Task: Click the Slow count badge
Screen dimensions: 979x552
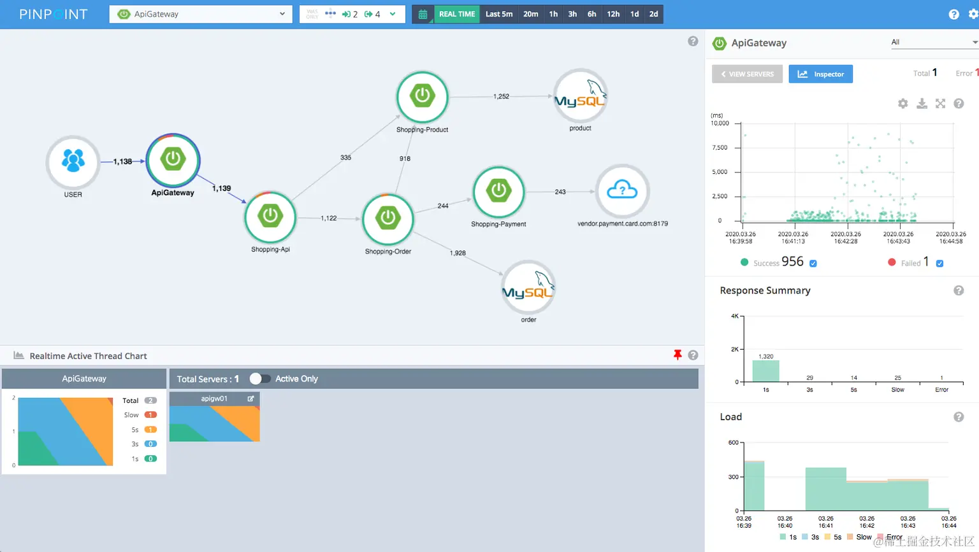Action: 150,415
